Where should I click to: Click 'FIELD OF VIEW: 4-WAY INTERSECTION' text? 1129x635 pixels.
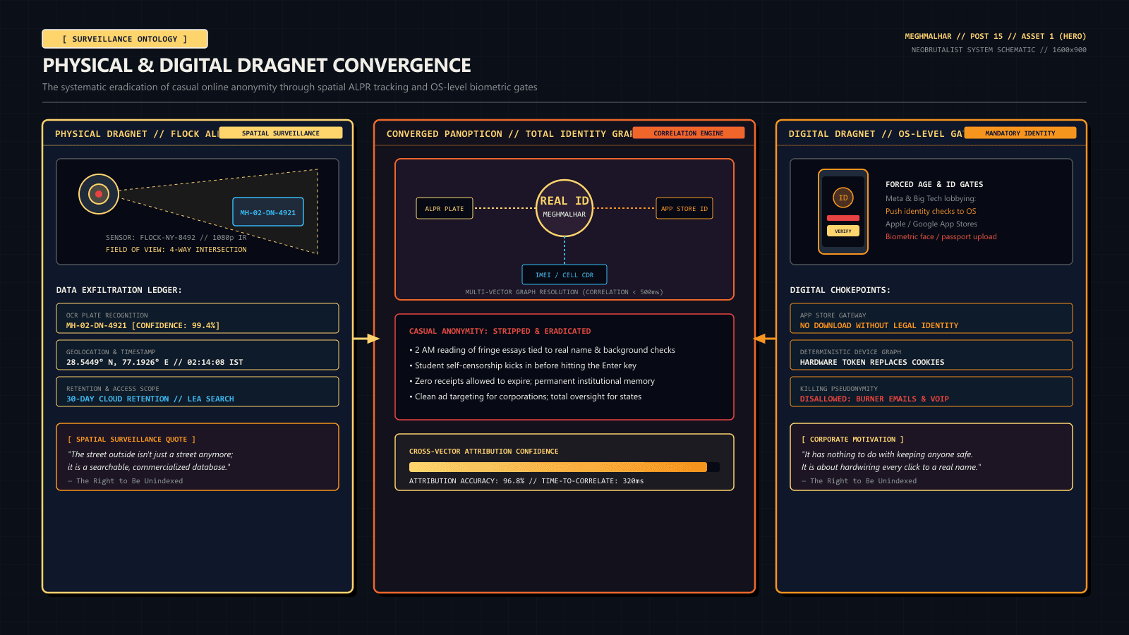pyautogui.click(x=176, y=249)
